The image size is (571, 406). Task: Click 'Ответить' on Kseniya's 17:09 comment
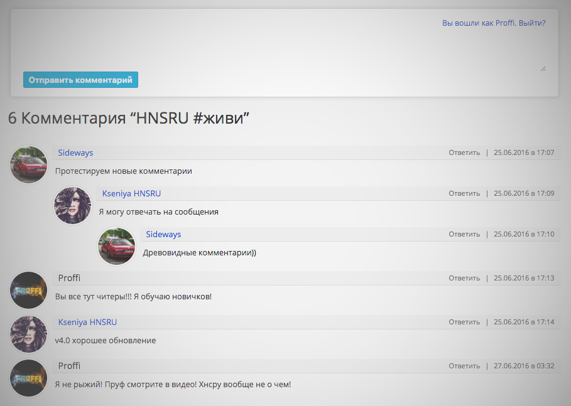464,193
